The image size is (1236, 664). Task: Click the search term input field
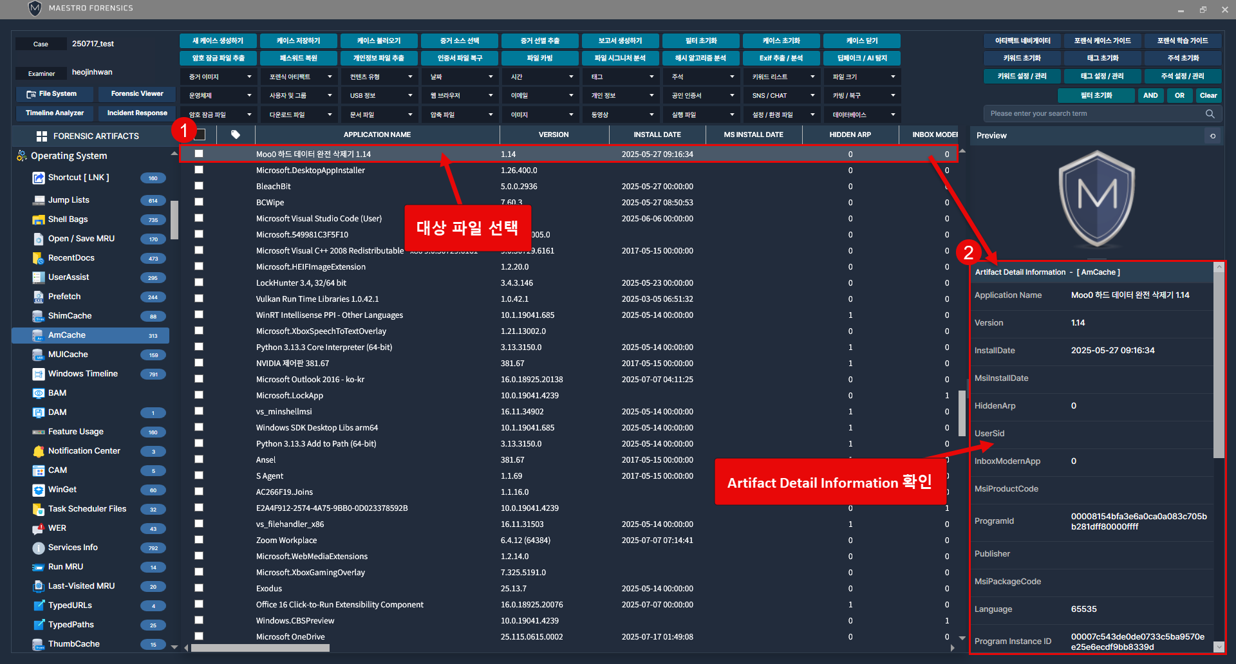tap(1094, 114)
